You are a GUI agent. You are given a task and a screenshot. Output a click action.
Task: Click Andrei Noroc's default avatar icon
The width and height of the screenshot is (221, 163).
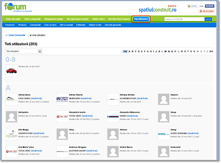[113, 152]
